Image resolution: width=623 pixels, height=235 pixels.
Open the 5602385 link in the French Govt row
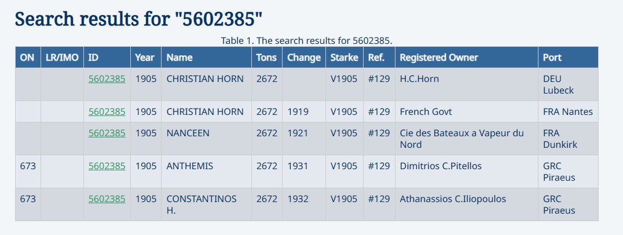pyautogui.click(x=107, y=111)
